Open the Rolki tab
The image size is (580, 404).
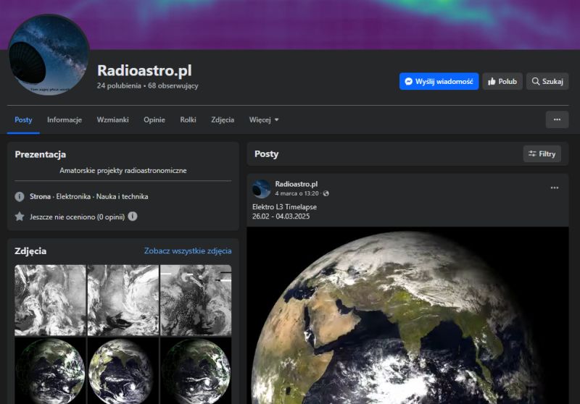188,119
